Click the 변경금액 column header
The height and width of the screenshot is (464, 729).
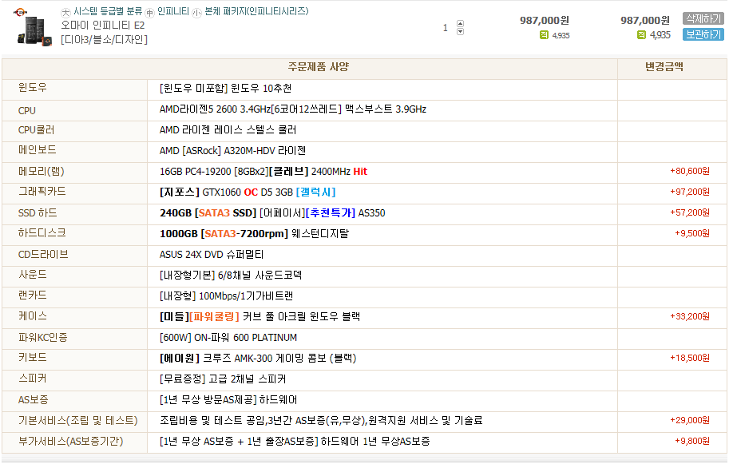click(664, 66)
